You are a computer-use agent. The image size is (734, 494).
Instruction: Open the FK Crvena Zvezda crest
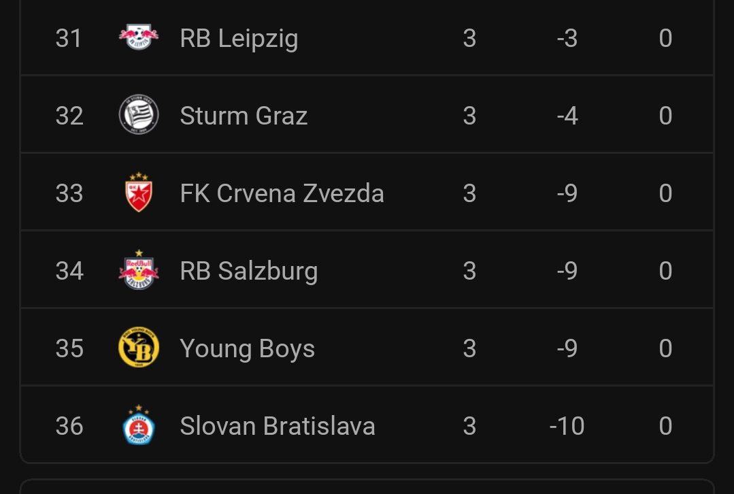pyautogui.click(x=139, y=193)
